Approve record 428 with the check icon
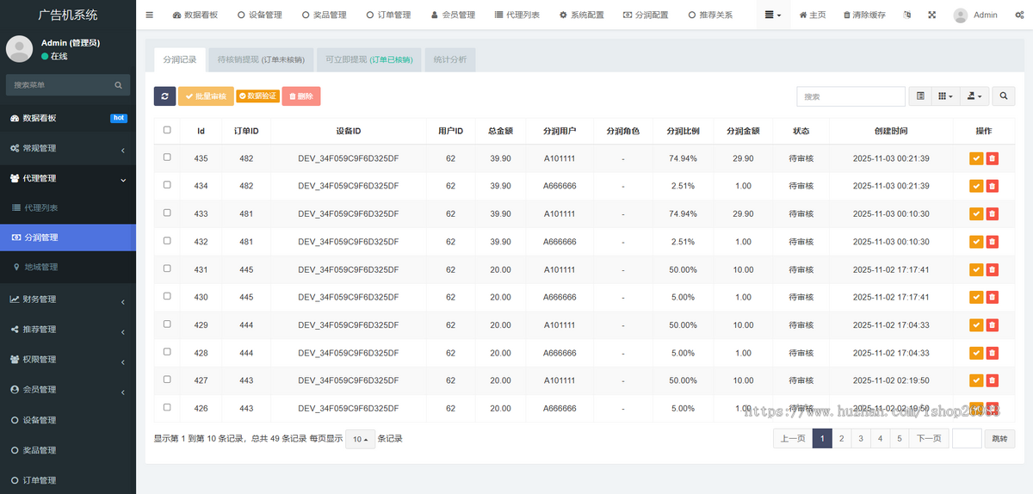Screen dimensions: 1033x494 pos(976,353)
